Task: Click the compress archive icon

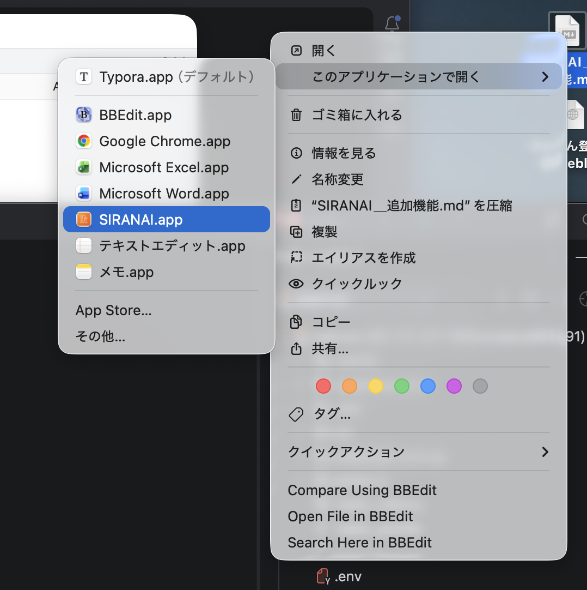Action: click(296, 205)
